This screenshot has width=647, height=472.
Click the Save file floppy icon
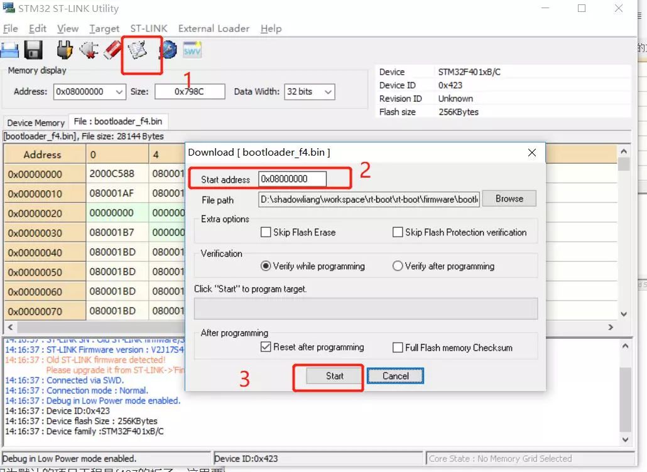(x=33, y=50)
